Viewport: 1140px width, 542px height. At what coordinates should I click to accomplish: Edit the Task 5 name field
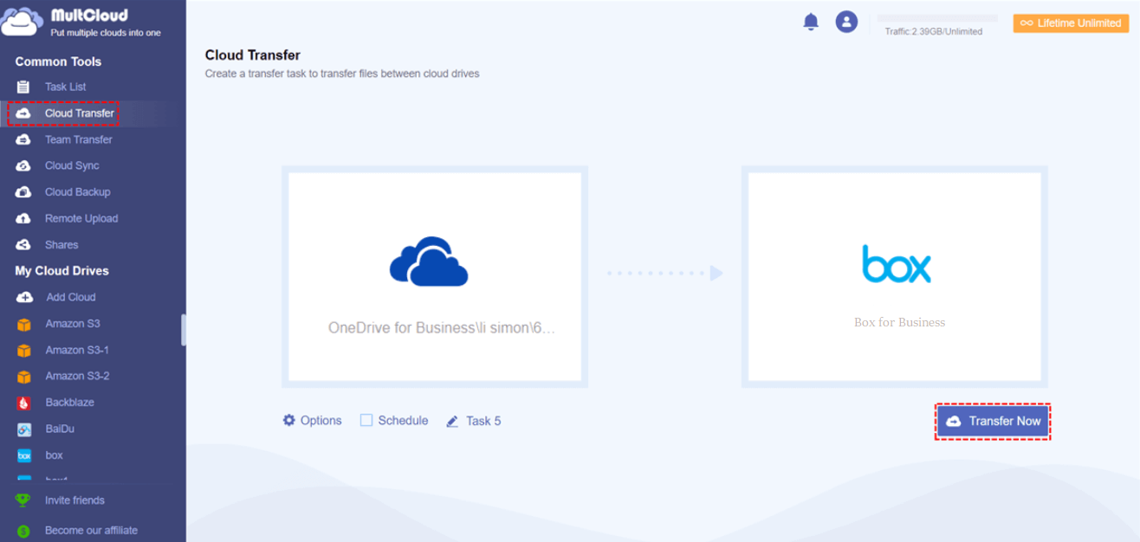tap(483, 421)
